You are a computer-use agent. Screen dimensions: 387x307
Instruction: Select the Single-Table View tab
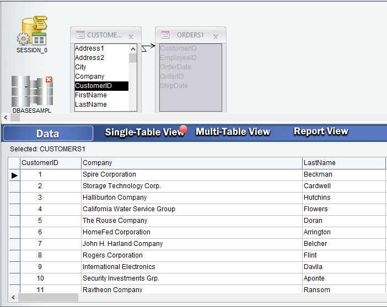[x=144, y=132]
